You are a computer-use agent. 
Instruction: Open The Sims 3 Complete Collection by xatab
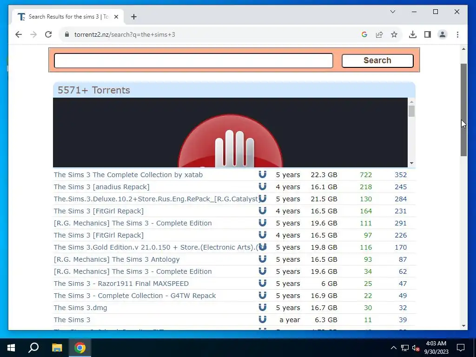[128, 175]
